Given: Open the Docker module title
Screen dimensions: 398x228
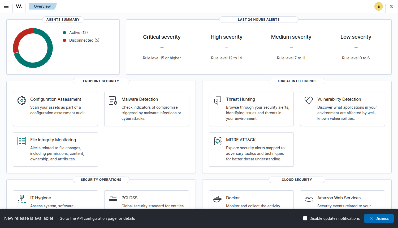Looking at the screenshot, I should [x=233, y=198].
